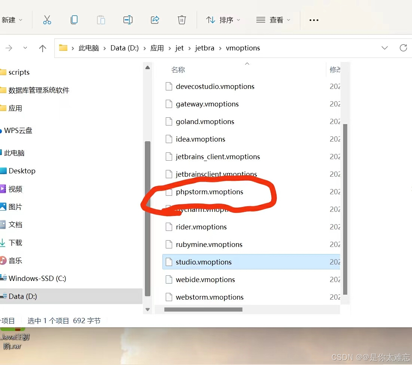412x365 pixels.
Task: Click the file list horizontal scrollbar
Action: [x=203, y=309]
